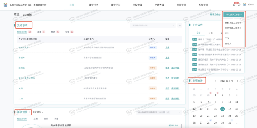The height and width of the screenshot is (128, 257).
Task: Open news 专家指导赋能高水平中职学校建设
Action: (x=214, y=55)
